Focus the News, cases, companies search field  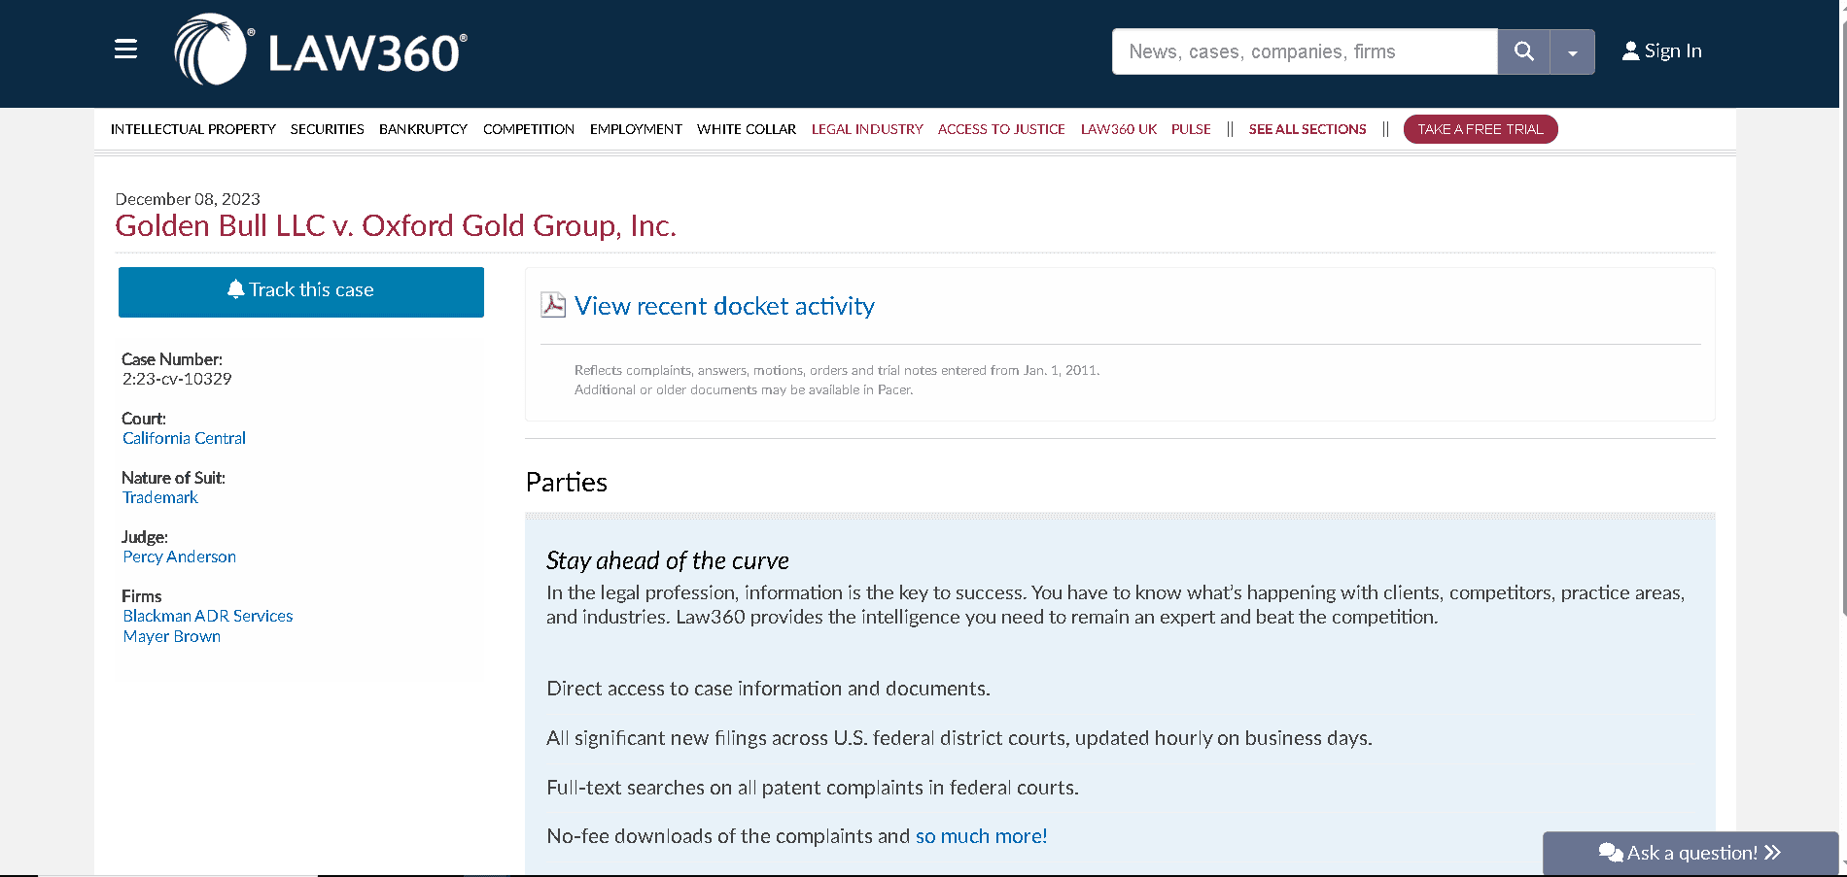click(1305, 51)
